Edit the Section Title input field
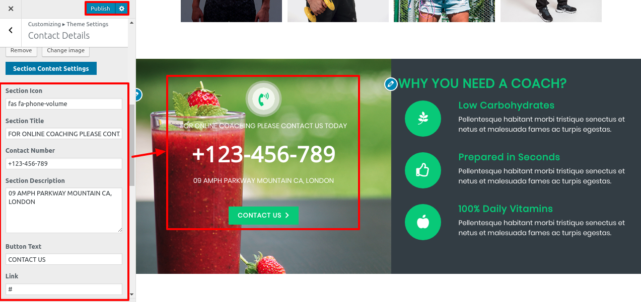 click(x=64, y=134)
